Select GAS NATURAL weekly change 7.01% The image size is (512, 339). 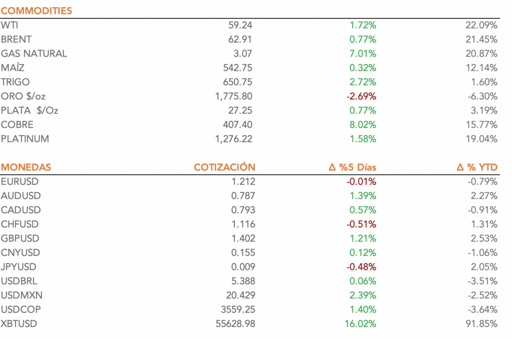(x=363, y=53)
